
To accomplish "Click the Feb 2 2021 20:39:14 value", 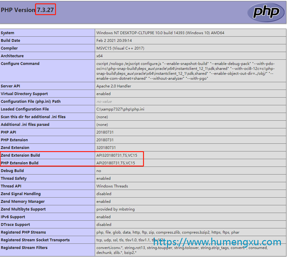I will 114,41.
